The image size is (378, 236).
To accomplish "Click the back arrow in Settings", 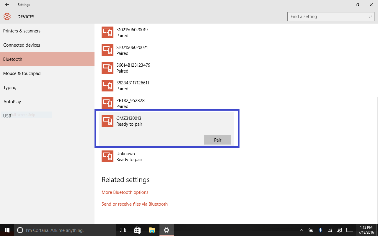I will [x=7, y=5].
